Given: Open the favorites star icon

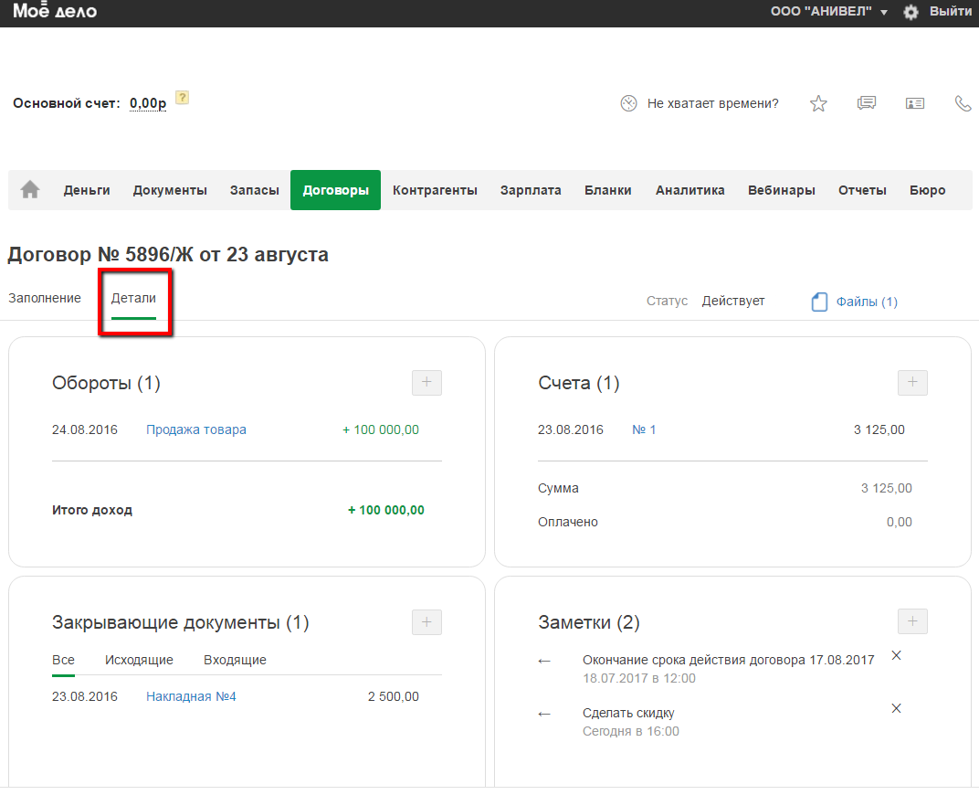Looking at the screenshot, I should point(818,103).
